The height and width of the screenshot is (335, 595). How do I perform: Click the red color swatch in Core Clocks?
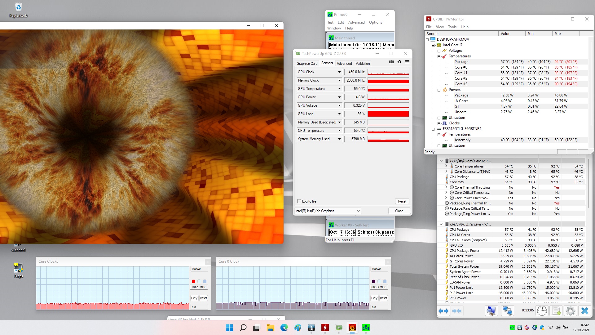pos(194,281)
